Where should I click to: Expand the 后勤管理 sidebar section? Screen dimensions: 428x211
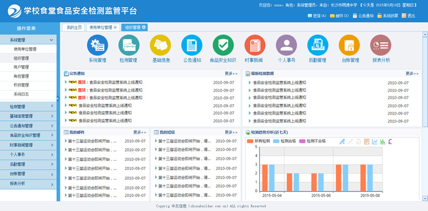click(x=28, y=164)
